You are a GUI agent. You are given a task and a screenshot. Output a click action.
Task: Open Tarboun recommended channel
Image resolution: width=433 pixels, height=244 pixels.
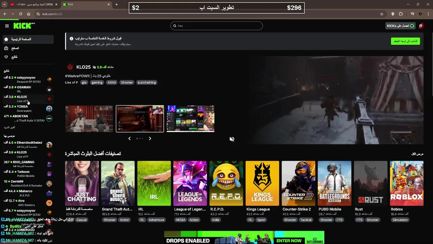click(28, 174)
